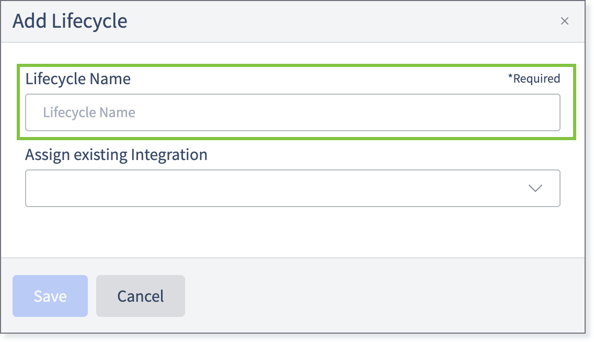This screenshot has height=342, width=594.
Task: Click the gray placeholder text "Lifecycle Name"
Action: click(x=89, y=112)
